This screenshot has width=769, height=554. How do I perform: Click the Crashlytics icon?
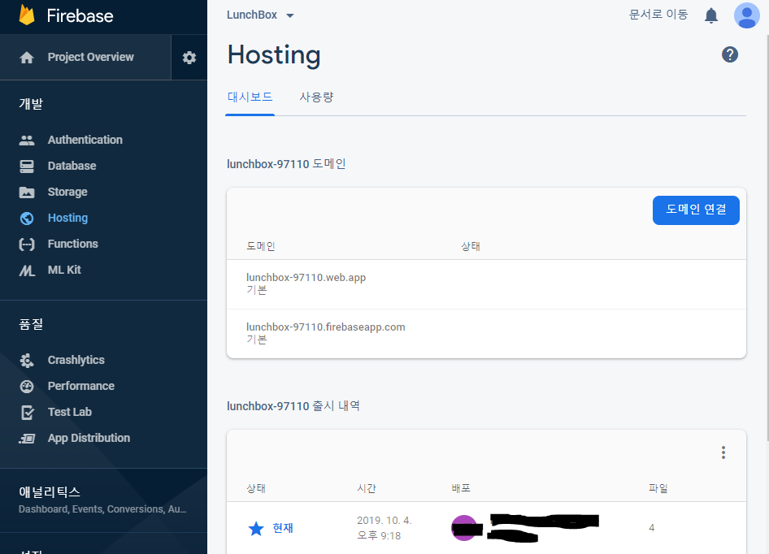[x=27, y=361]
